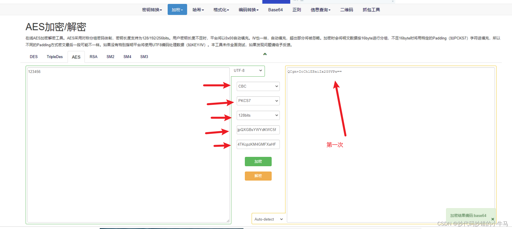This screenshot has width=512, height=229.
Task: Click the ciphertext output text area
Action: pos(391,145)
